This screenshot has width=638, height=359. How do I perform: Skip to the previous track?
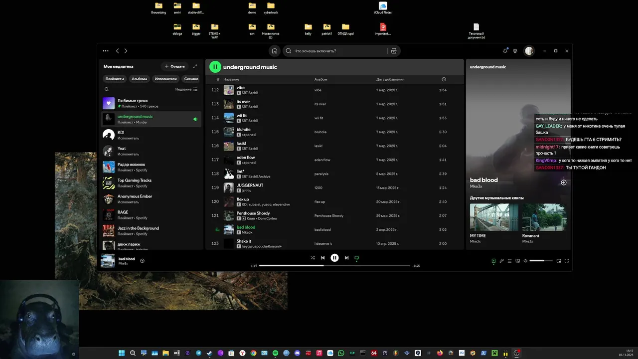click(x=322, y=258)
